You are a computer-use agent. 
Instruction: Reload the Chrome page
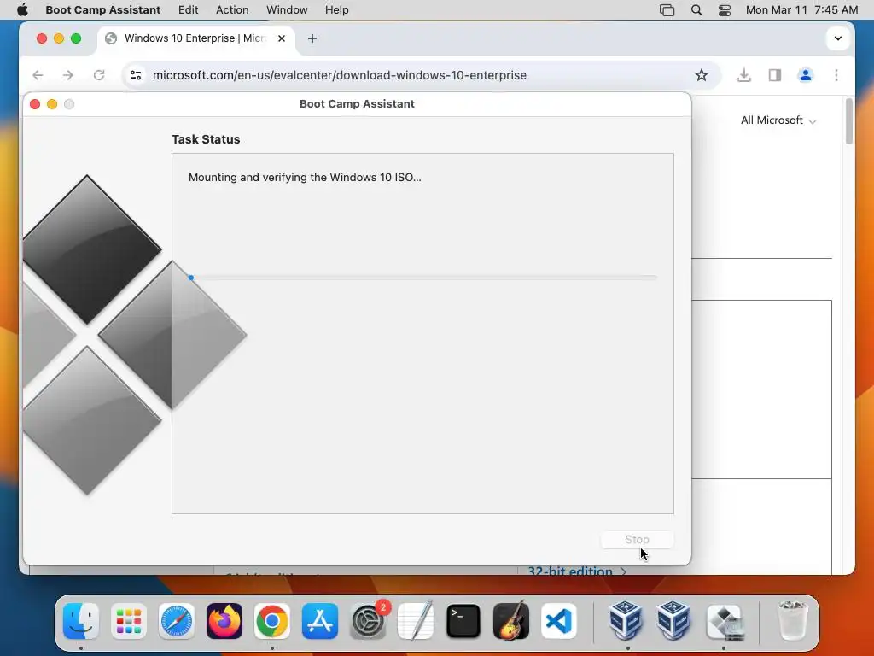[x=99, y=75]
